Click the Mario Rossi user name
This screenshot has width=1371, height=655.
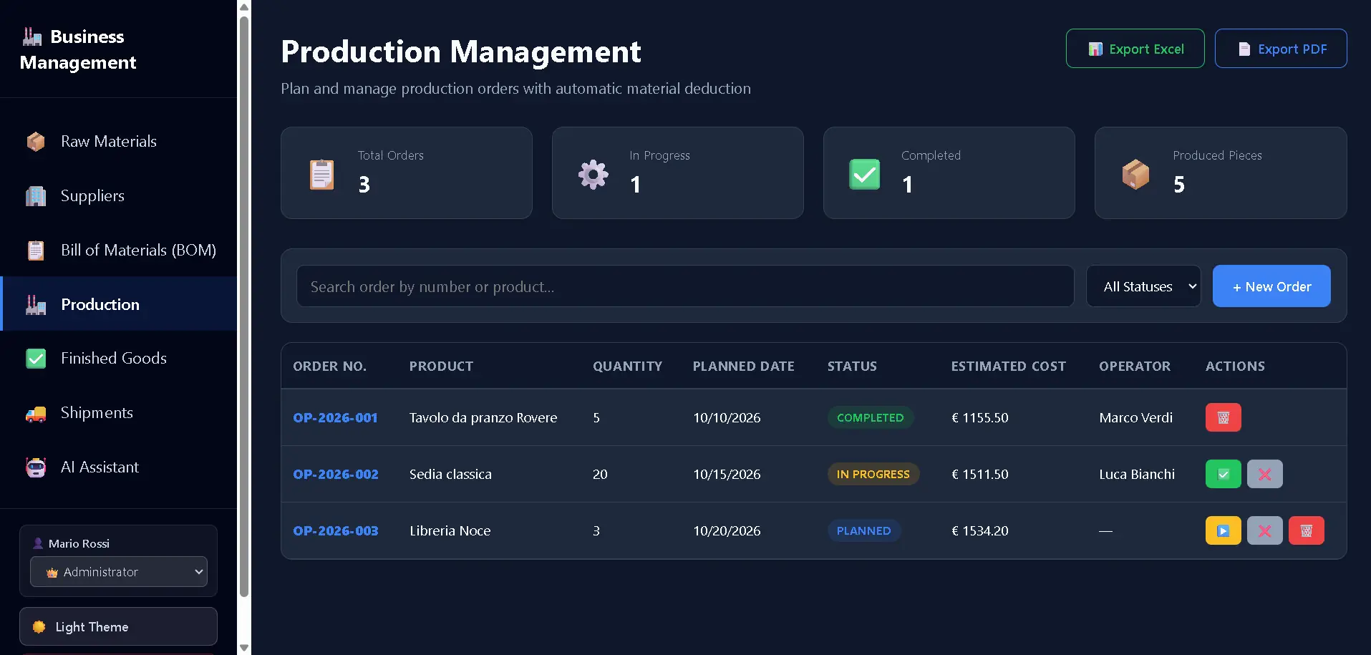click(x=79, y=544)
